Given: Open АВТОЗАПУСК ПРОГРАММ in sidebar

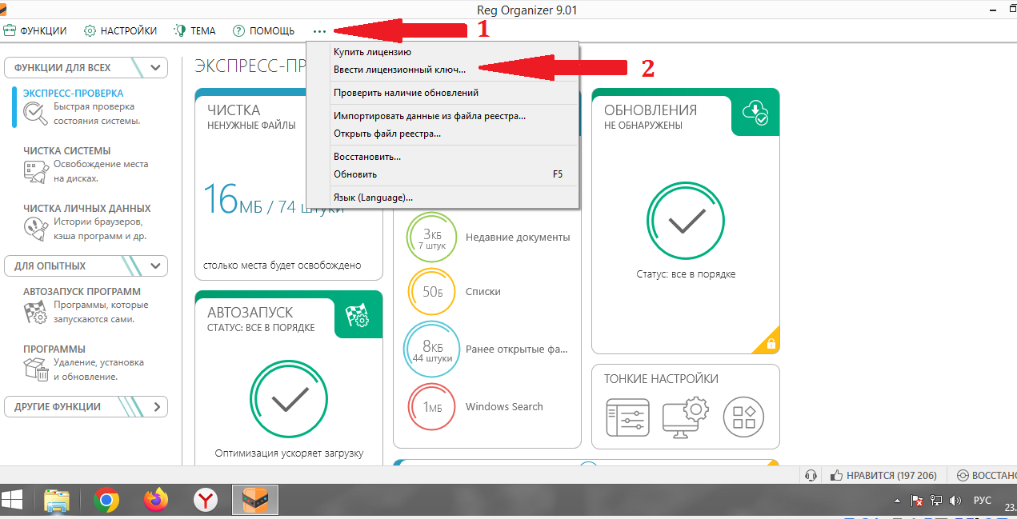Looking at the screenshot, I should (82, 291).
